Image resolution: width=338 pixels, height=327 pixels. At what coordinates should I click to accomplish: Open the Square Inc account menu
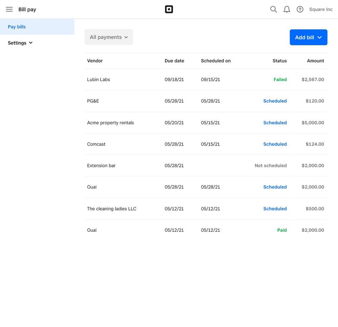click(321, 9)
